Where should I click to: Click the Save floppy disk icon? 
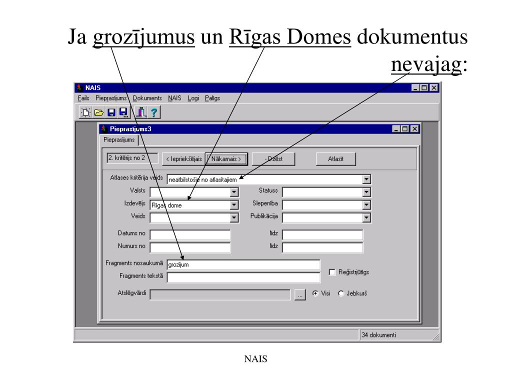point(111,112)
